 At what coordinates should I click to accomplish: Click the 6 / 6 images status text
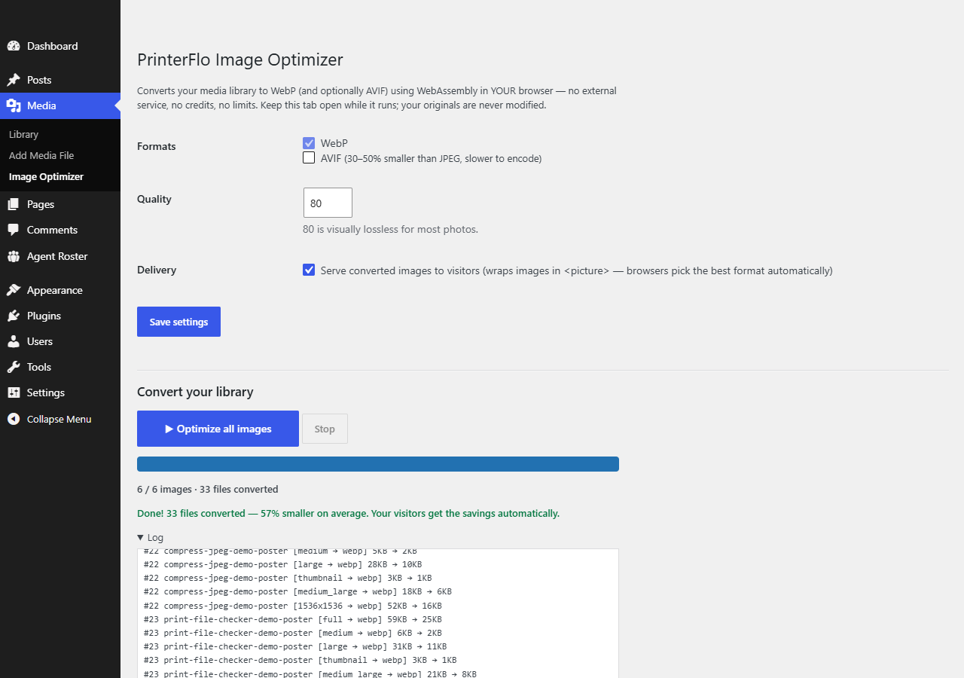207,489
